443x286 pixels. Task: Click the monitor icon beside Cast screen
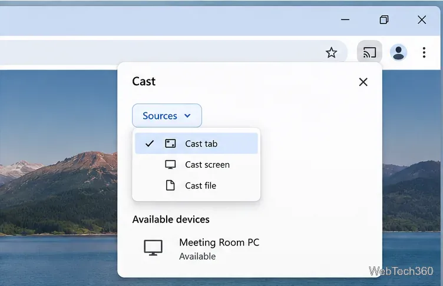(x=170, y=165)
